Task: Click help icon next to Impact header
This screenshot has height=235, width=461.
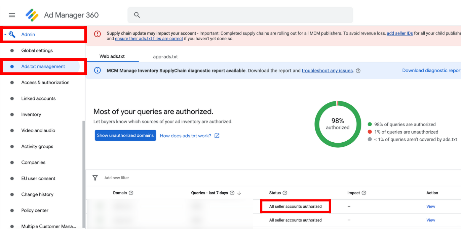Action: point(364,193)
